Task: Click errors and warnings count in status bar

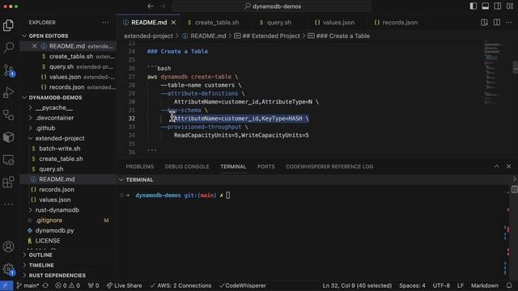Action: (67, 285)
